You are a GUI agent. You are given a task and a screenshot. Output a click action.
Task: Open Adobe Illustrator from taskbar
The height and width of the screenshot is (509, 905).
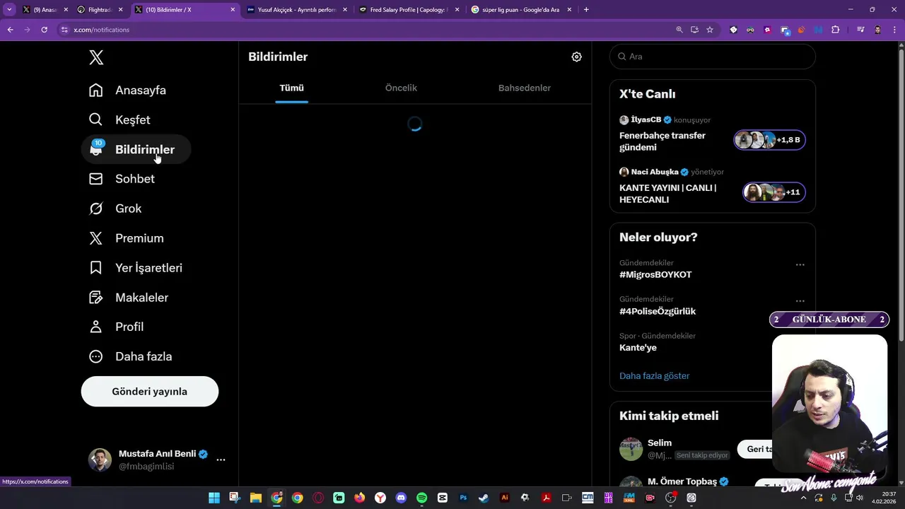(x=505, y=498)
